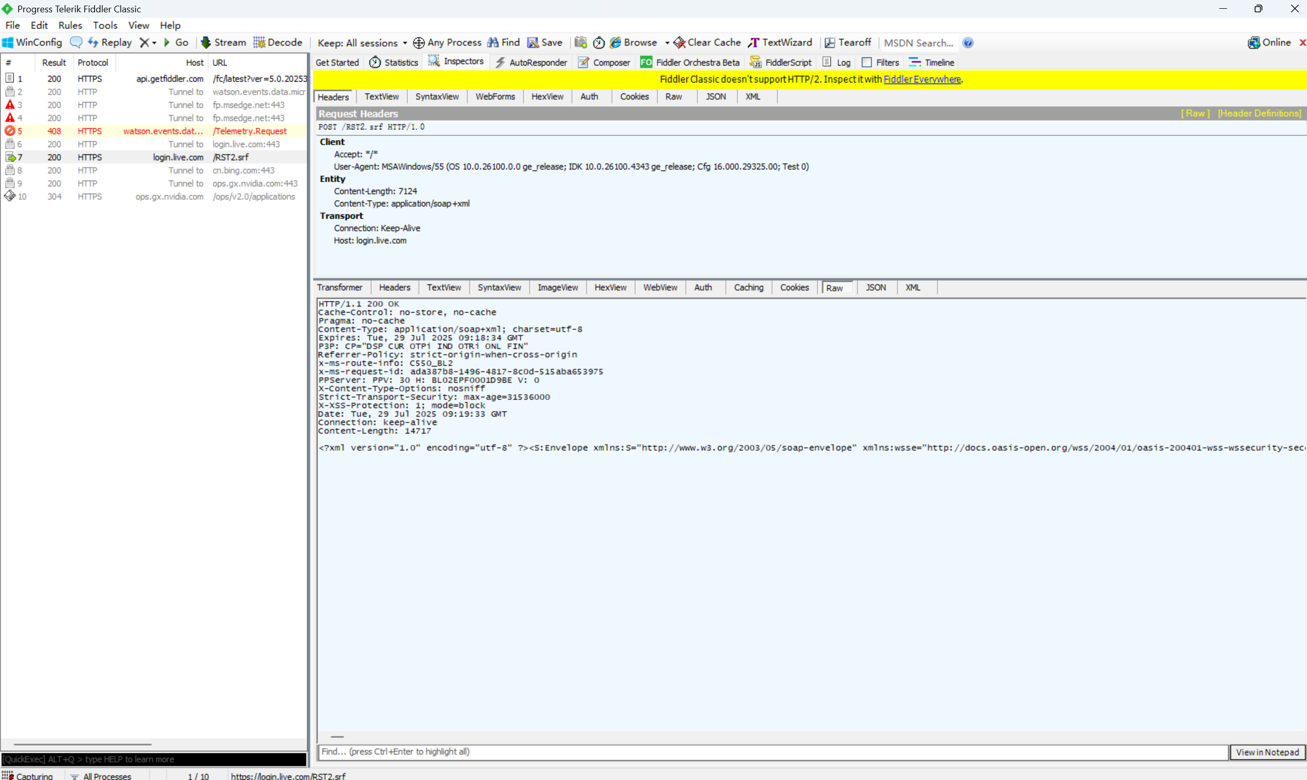The height and width of the screenshot is (780, 1307).
Task: Click the Go resume button
Action: 176,43
